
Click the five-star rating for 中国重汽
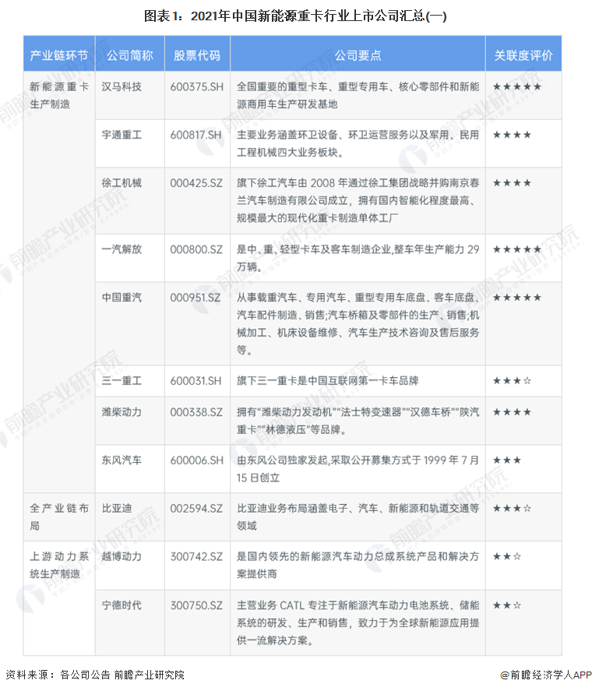(517, 298)
